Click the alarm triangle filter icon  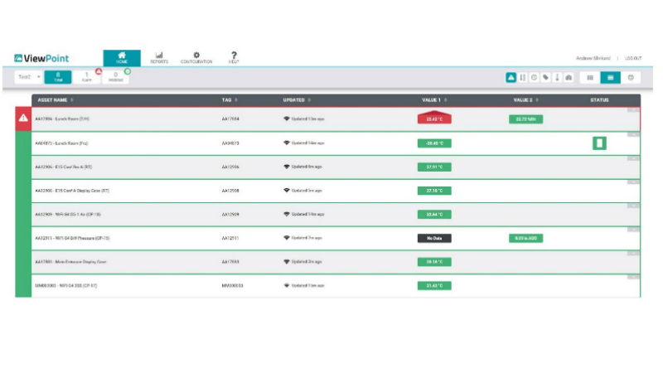tap(512, 77)
